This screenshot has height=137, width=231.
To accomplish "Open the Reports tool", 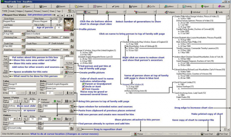I will 60,6.
